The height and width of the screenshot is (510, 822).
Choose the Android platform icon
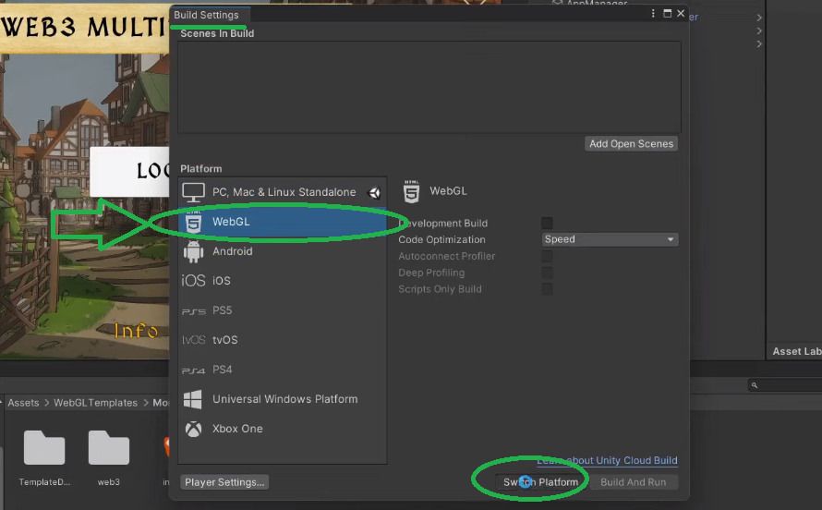click(x=193, y=251)
